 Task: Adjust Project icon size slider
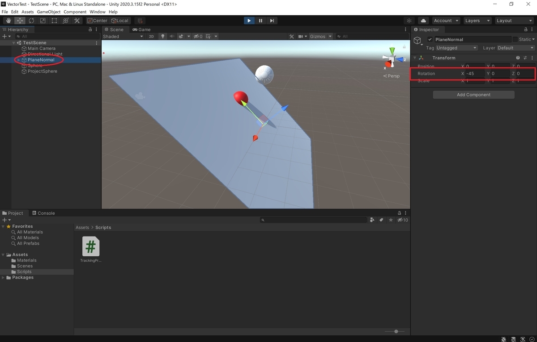click(x=396, y=331)
